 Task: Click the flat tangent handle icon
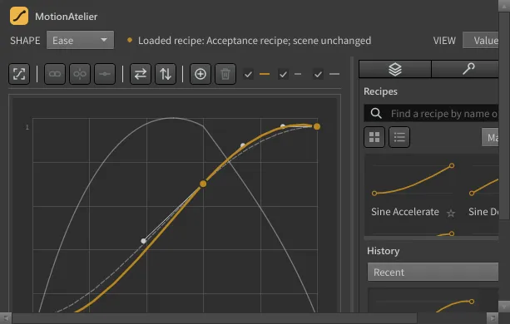tap(105, 74)
